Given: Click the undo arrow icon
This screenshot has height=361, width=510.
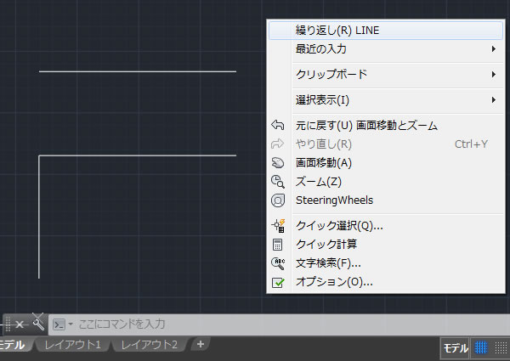Looking at the screenshot, I should click(x=277, y=125).
